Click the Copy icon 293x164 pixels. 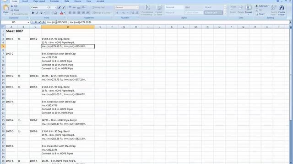coord(12,10)
